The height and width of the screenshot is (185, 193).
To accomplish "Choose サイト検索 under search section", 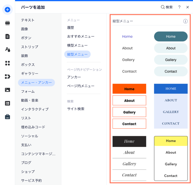I will click(76, 109).
